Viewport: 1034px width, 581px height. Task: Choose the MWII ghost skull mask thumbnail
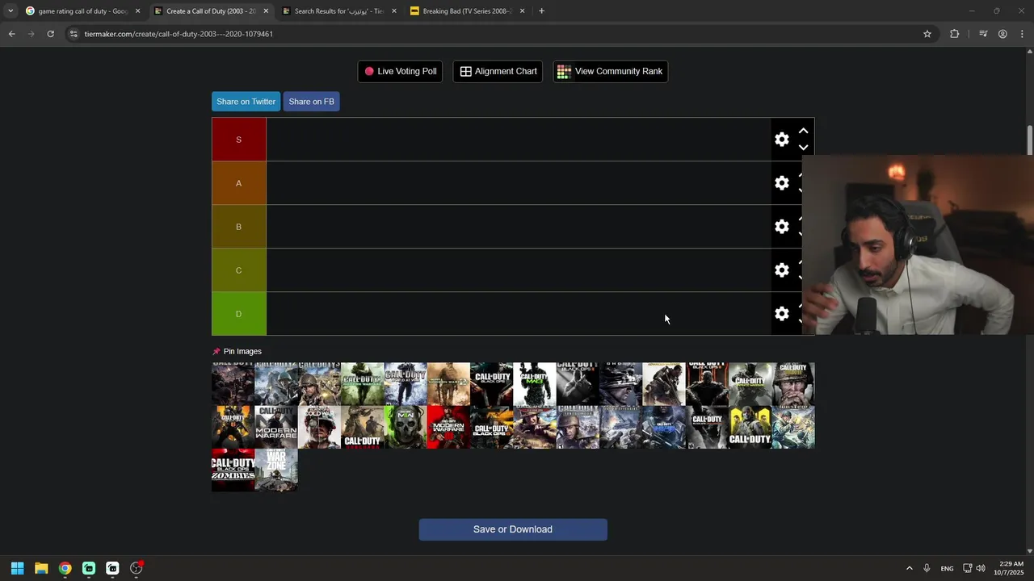(x=406, y=427)
